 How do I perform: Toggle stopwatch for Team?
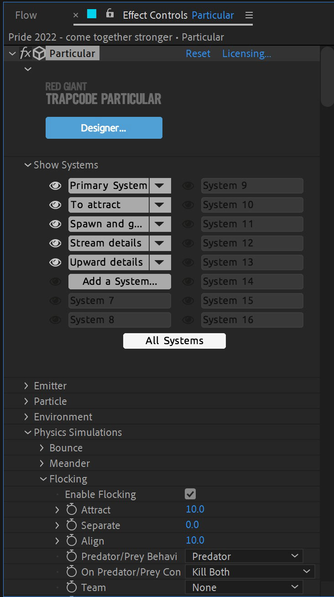[72, 587]
